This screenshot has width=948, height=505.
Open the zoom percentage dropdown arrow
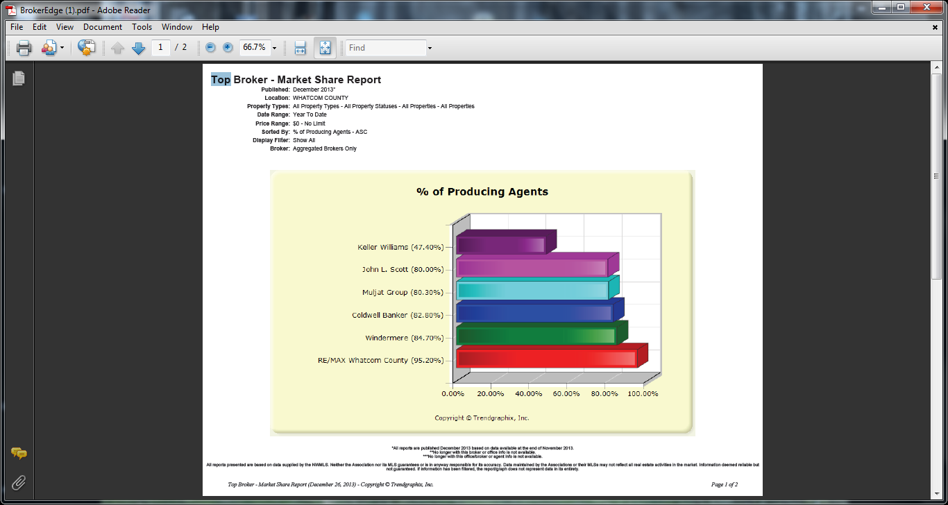pyautogui.click(x=274, y=48)
